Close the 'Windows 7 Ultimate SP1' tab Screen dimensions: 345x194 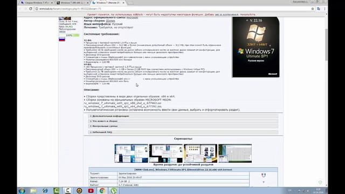123,3
